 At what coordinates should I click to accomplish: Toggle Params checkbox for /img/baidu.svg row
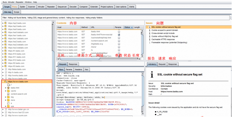(x=119, y=44)
